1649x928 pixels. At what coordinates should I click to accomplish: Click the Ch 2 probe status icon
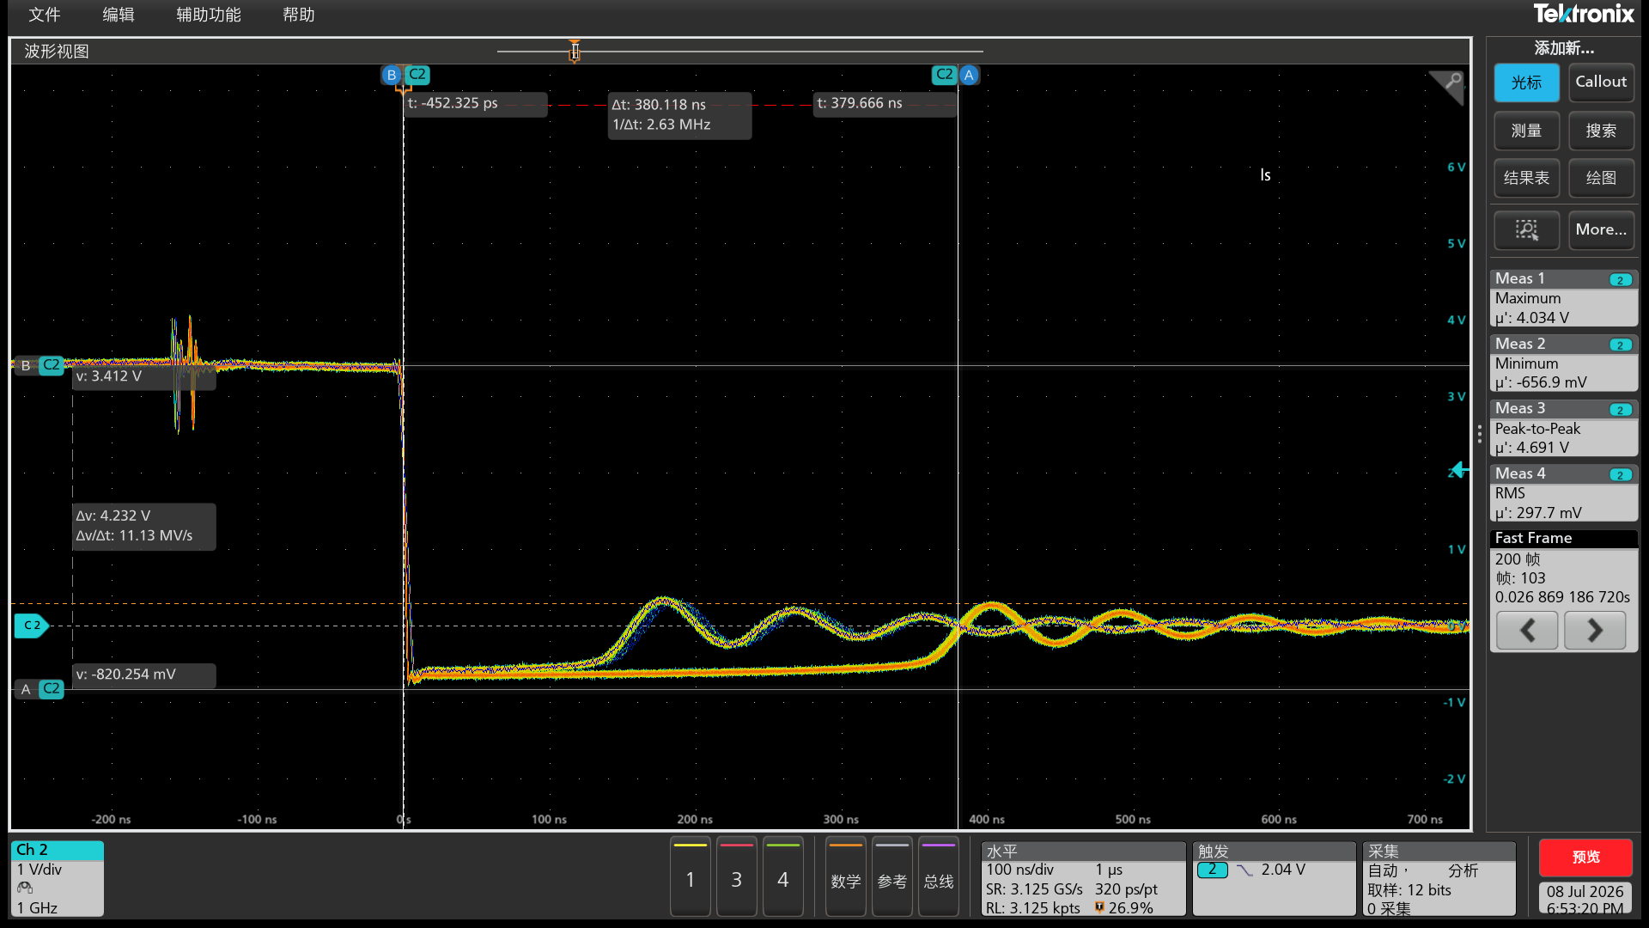[x=25, y=888]
